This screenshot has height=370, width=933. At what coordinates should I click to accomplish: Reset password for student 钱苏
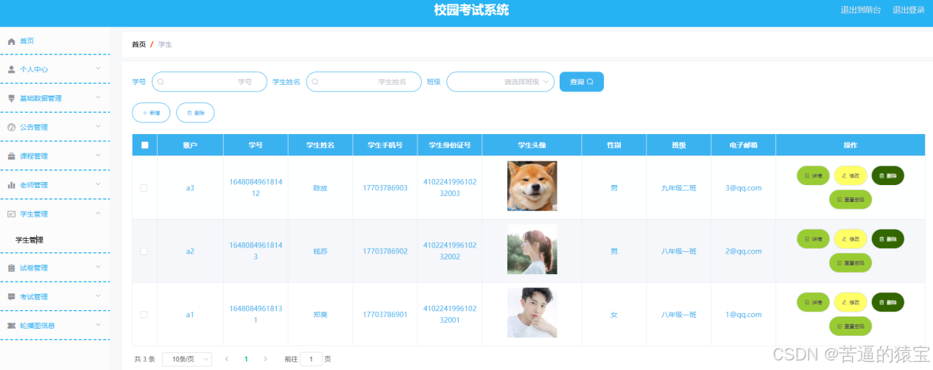(x=851, y=263)
